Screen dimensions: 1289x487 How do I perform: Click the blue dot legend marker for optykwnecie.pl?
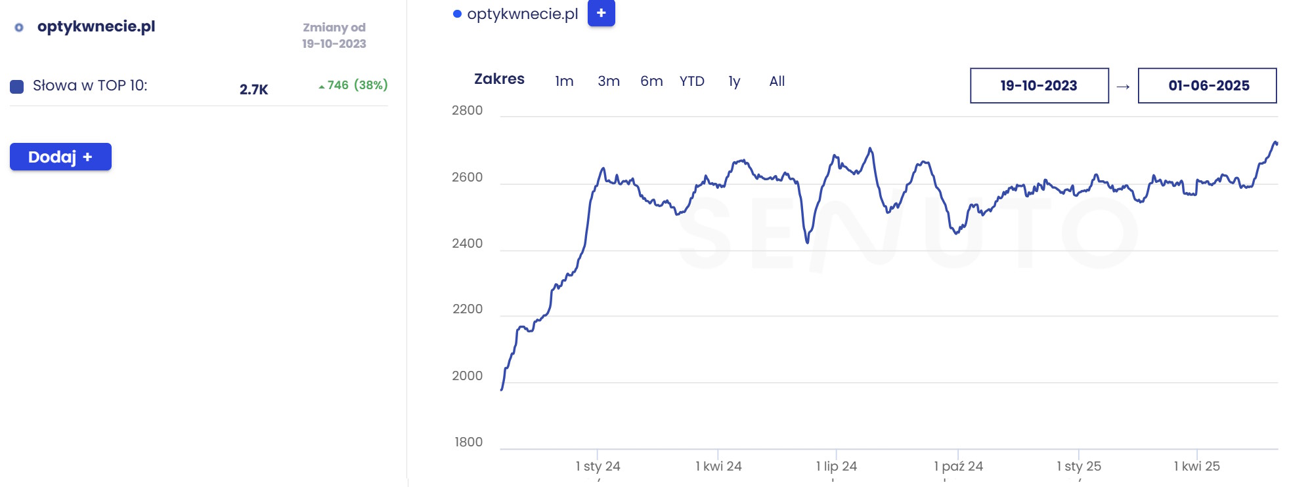click(x=457, y=14)
